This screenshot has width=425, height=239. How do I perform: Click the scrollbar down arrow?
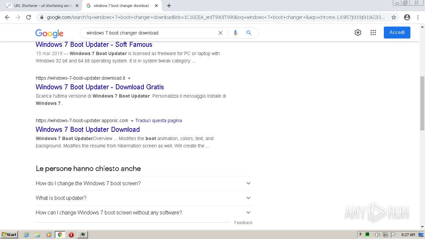click(422, 227)
